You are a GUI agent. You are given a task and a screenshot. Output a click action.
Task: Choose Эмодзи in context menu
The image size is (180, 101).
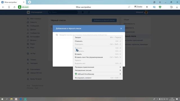pos(98,37)
